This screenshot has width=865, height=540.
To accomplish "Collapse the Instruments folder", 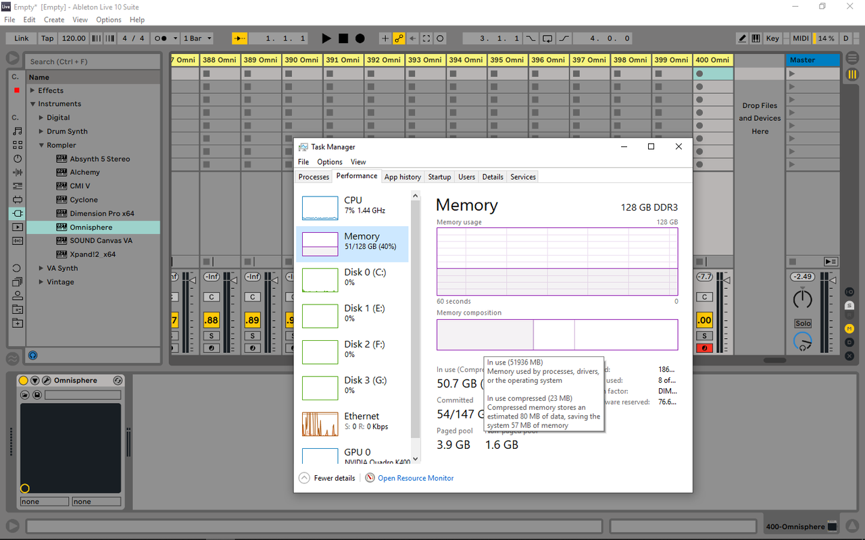I will [33, 104].
